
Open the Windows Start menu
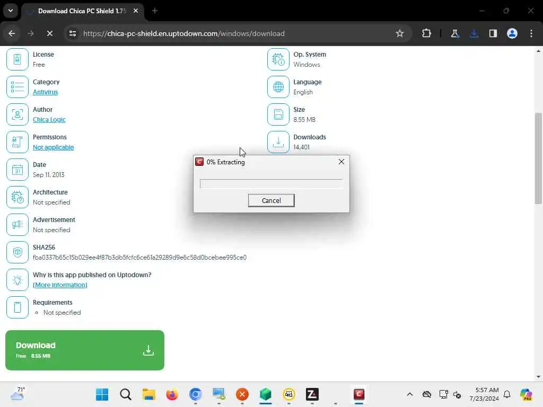102,394
